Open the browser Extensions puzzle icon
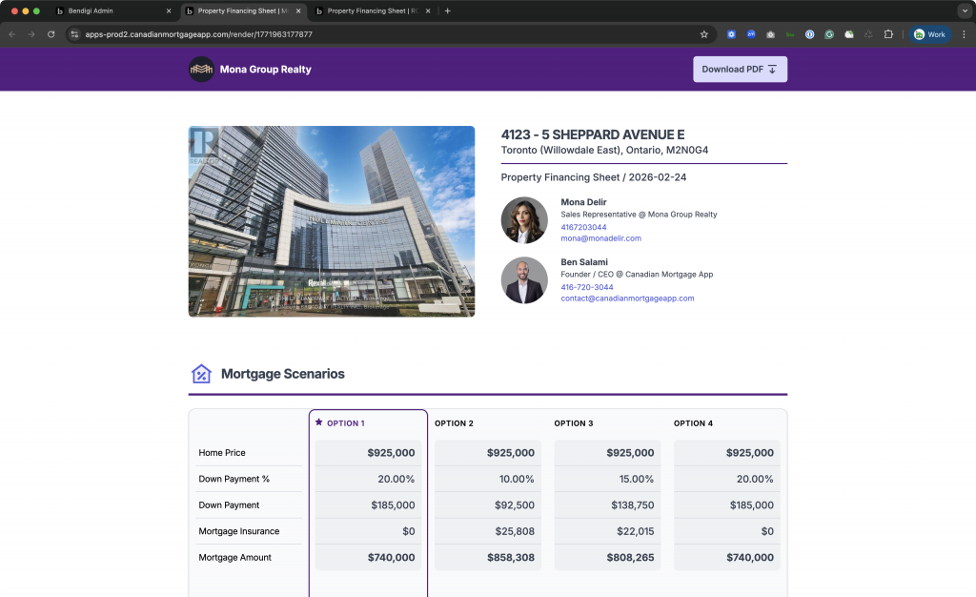The width and height of the screenshot is (976, 597). 888,34
